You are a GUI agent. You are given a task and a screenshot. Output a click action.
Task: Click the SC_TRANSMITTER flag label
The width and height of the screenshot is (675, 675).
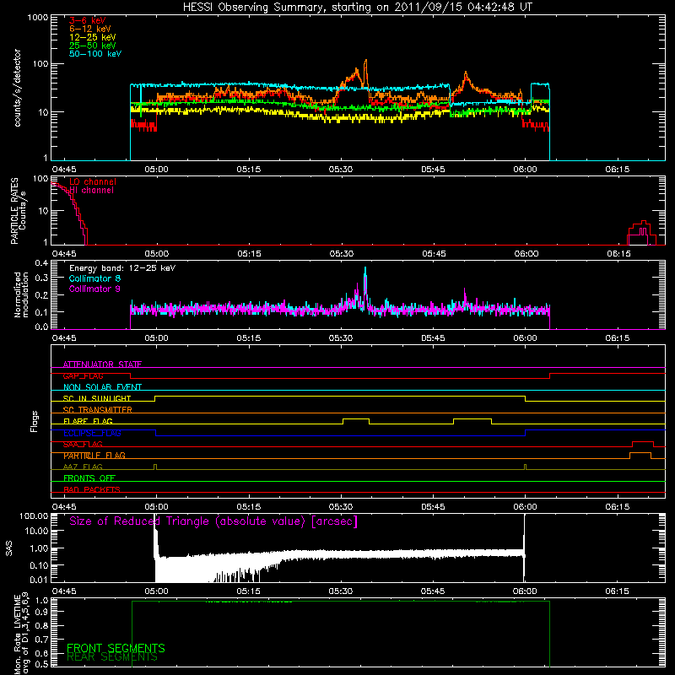pos(98,410)
